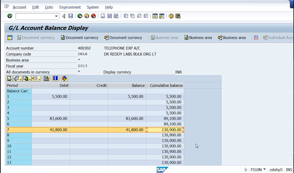
Task: Click the Debit column header
Action: click(x=51, y=85)
